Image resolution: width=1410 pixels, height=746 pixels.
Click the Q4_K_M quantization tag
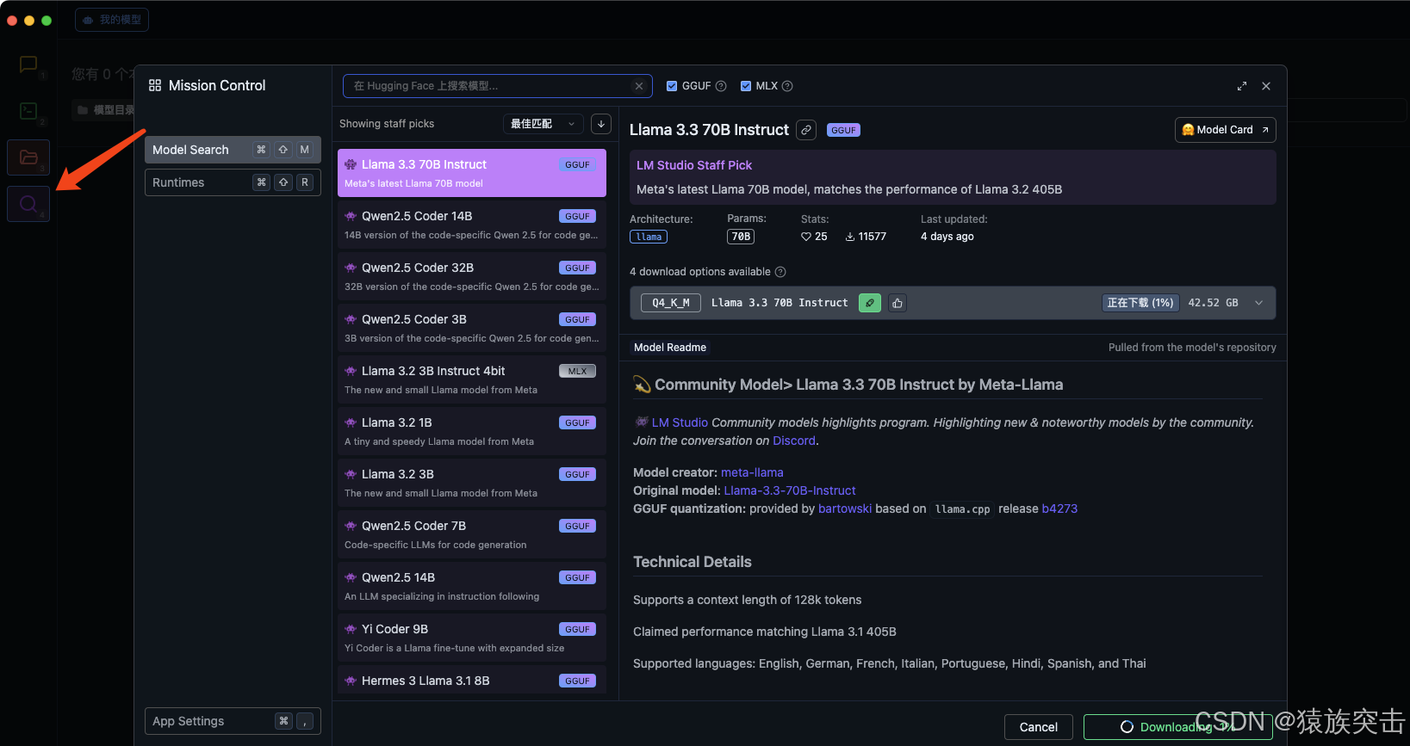[671, 303]
